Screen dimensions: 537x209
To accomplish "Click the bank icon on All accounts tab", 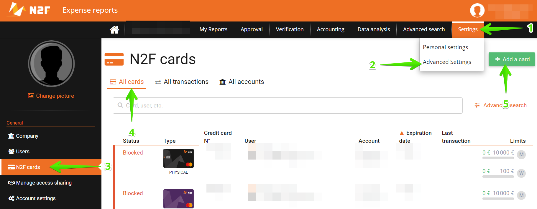I will click(223, 82).
